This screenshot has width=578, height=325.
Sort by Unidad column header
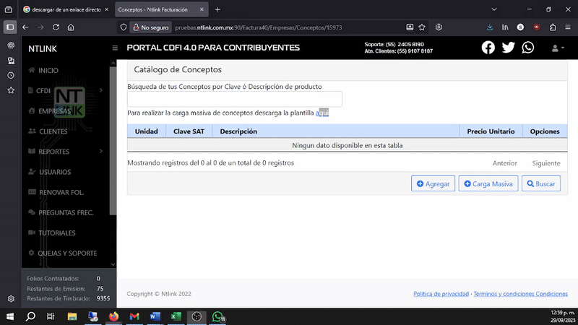pos(147,131)
